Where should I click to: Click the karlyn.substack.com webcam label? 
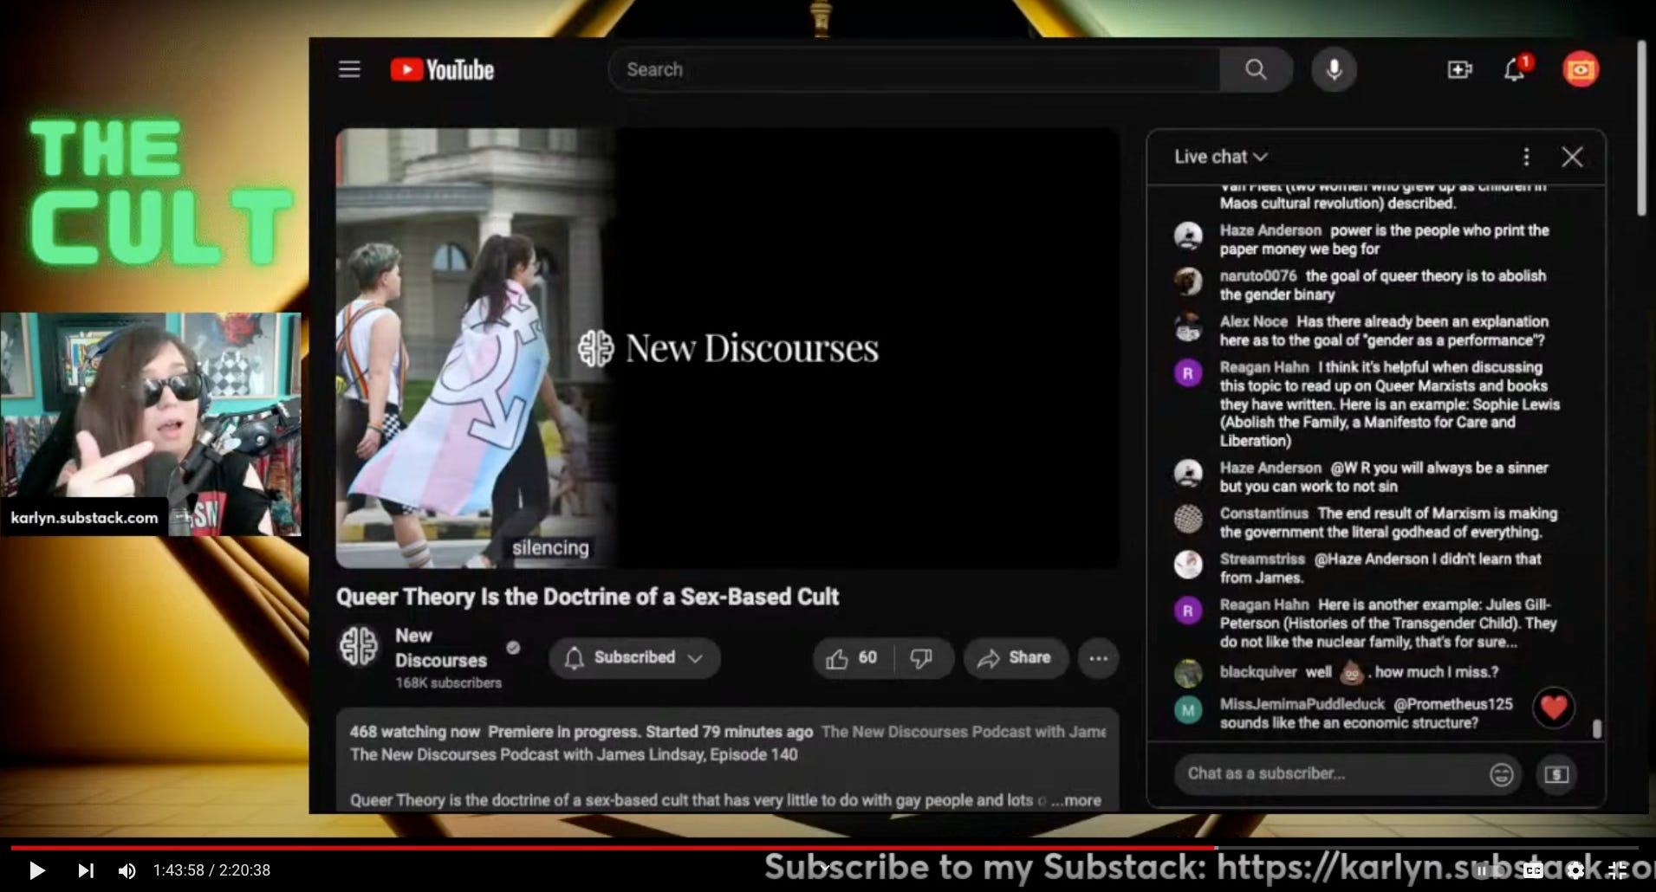[x=84, y=518]
